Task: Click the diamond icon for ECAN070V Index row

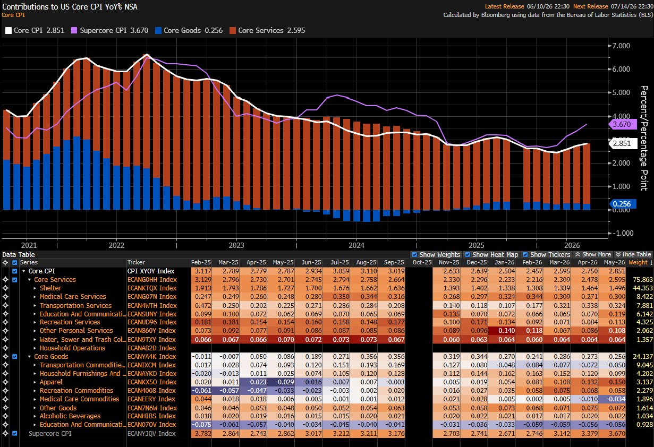Action: [x=6, y=425]
